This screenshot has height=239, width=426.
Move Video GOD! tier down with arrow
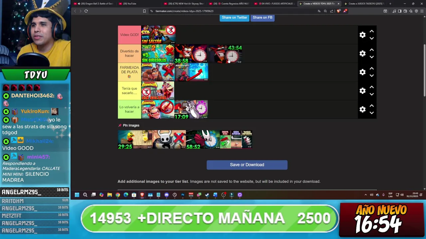(x=372, y=39)
